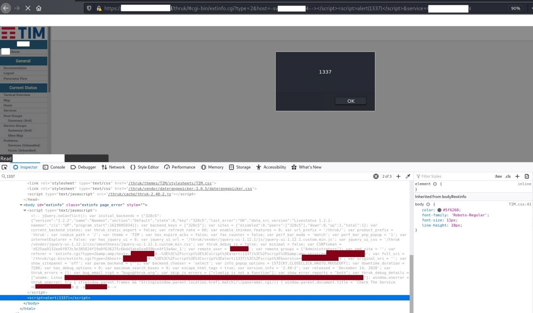Open Panorama View in the sidebar
533x313 pixels.
pos(15,78)
